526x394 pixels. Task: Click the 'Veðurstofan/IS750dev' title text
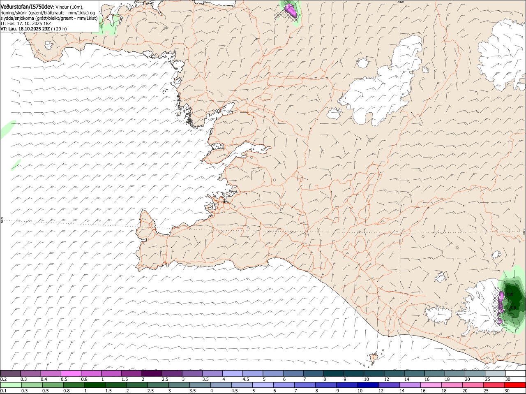point(27,7)
